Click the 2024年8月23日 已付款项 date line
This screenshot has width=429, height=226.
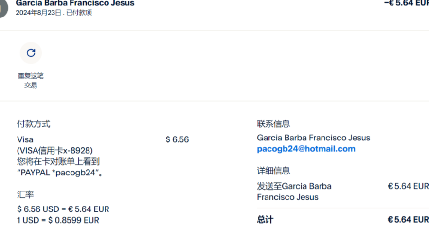(x=54, y=13)
